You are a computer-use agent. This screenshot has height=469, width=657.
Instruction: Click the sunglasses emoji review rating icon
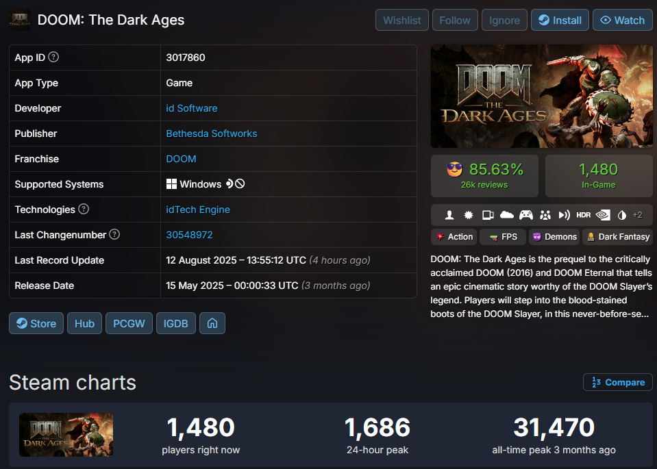[x=455, y=170]
